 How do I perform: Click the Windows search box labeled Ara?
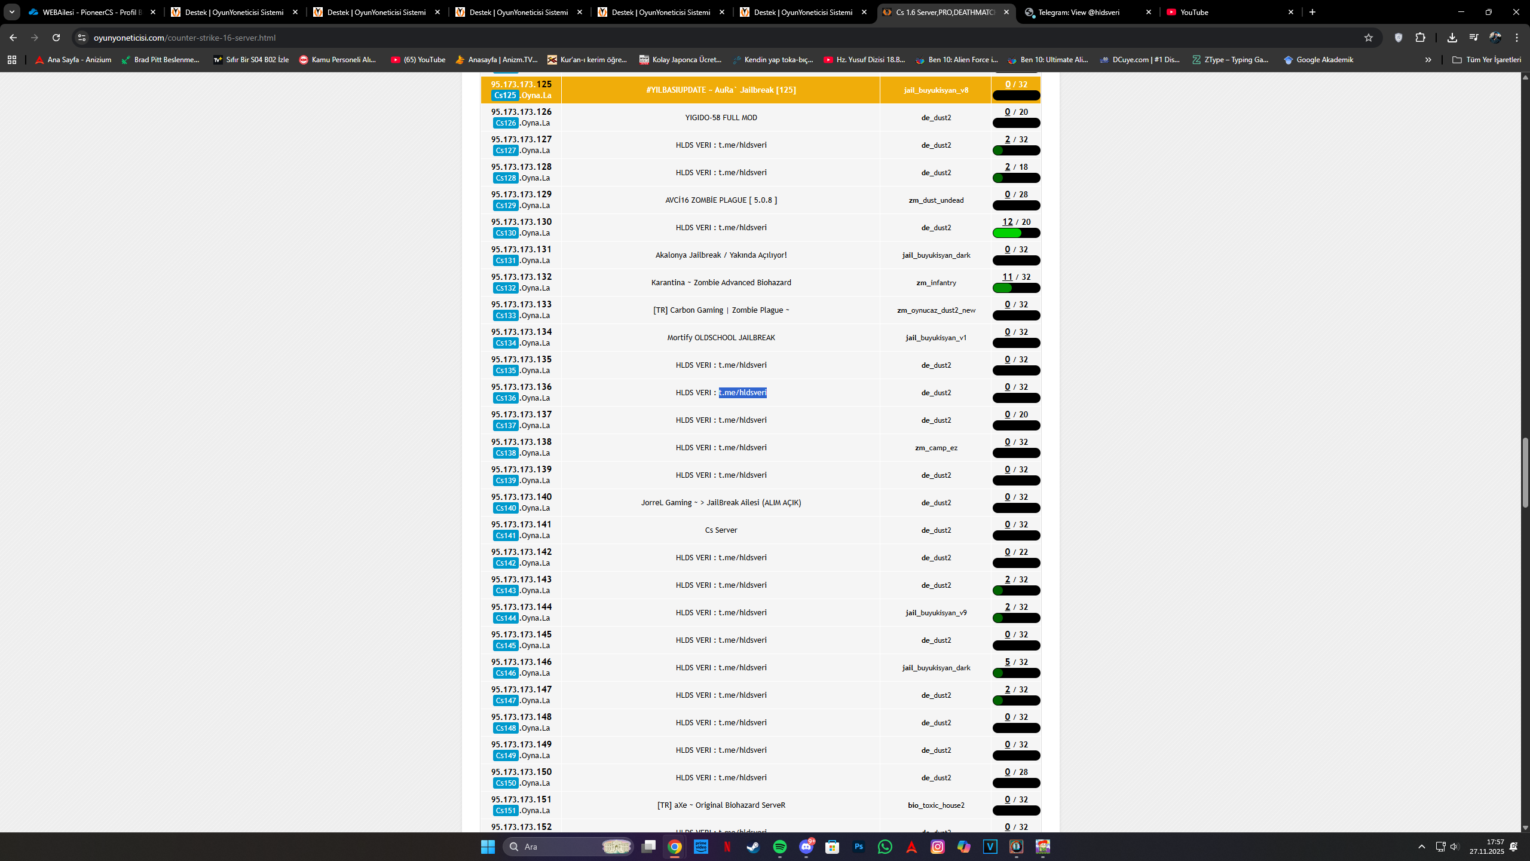(568, 847)
